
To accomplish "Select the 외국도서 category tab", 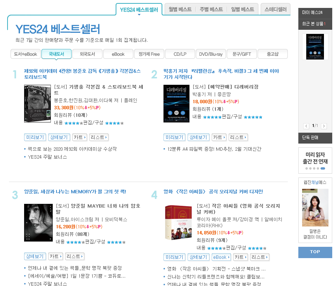I will 87,54.
